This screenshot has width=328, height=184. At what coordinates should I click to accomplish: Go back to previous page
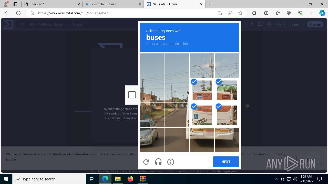(x=7, y=13)
